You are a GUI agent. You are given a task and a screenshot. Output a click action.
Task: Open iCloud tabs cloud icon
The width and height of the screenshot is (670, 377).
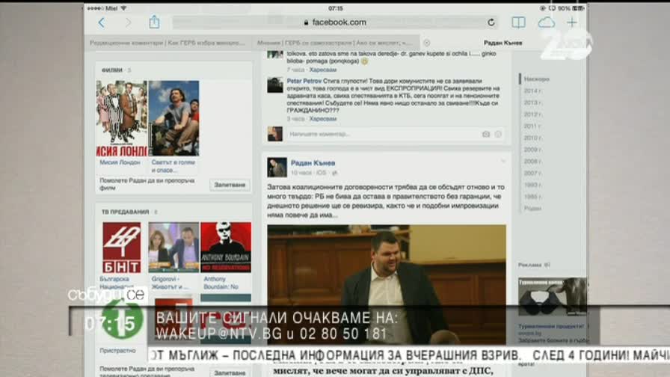[546, 22]
